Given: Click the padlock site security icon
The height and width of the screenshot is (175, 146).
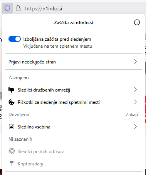Looking at the screenshot, I should (x=18, y=8).
